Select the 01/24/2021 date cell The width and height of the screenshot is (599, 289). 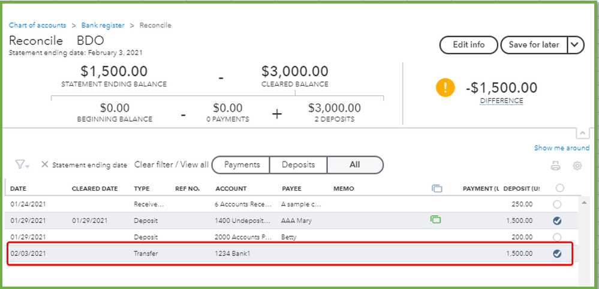click(x=28, y=204)
